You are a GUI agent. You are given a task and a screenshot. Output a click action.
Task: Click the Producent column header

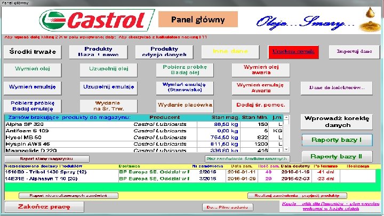(165, 117)
